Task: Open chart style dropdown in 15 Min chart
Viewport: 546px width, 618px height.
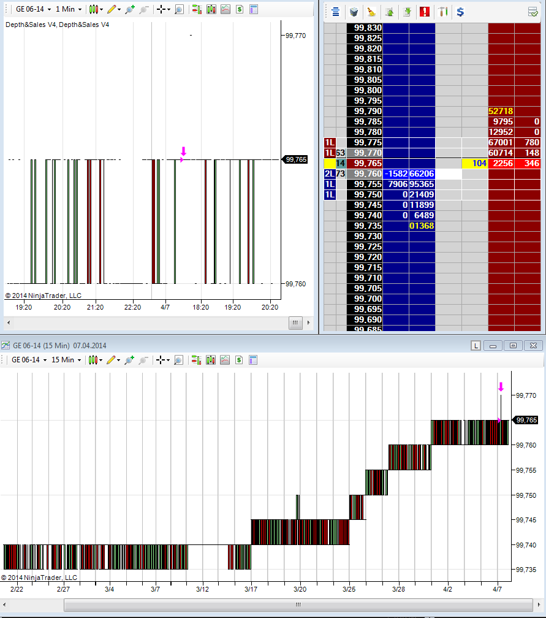Action: pos(95,360)
